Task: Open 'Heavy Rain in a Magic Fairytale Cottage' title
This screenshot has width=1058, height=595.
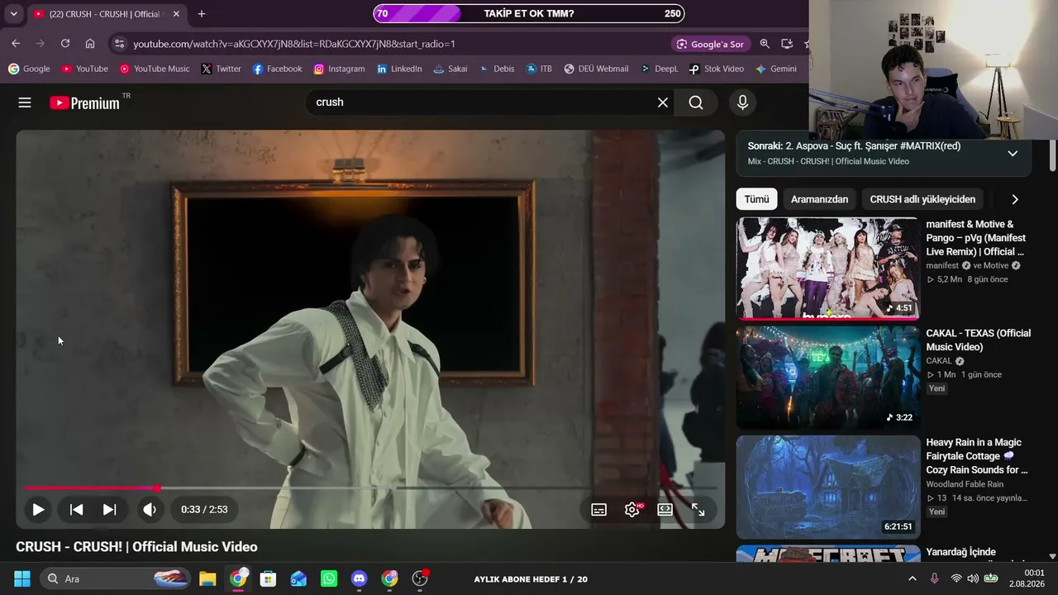Action: click(x=976, y=456)
